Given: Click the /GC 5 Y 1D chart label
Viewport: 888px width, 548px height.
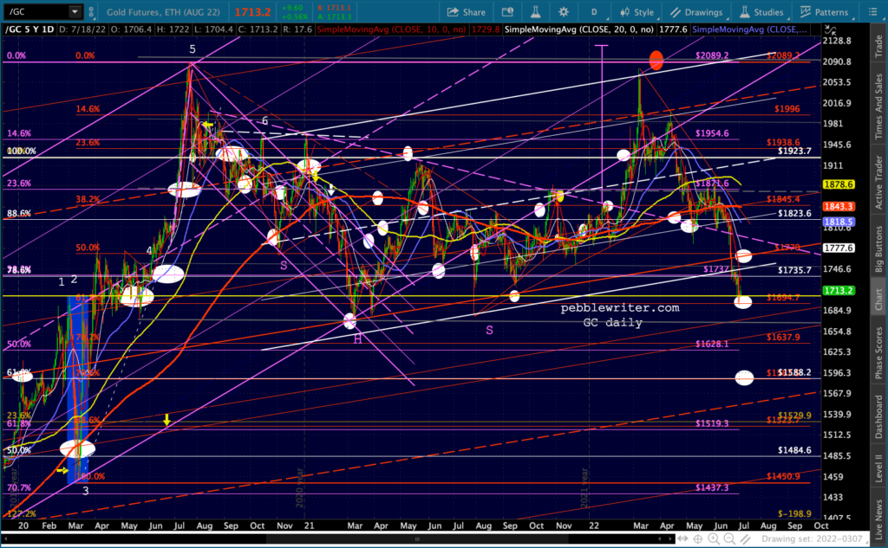Looking at the screenshot, I should point(30,29).
